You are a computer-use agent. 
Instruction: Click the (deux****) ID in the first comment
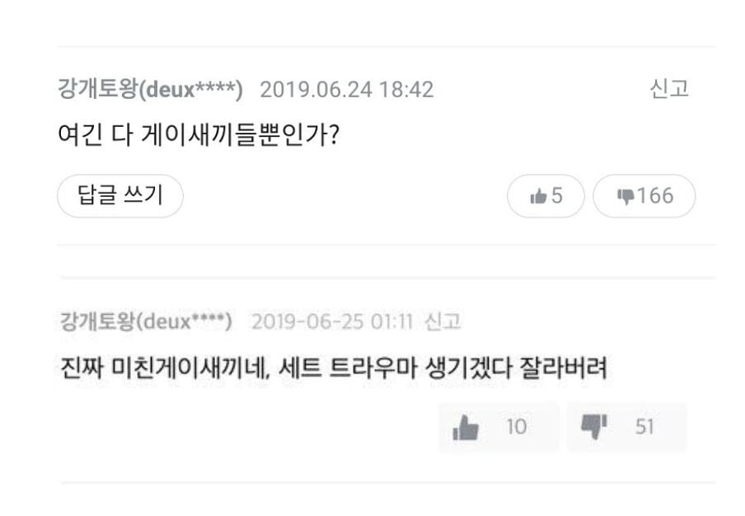(x=190, y=89)
